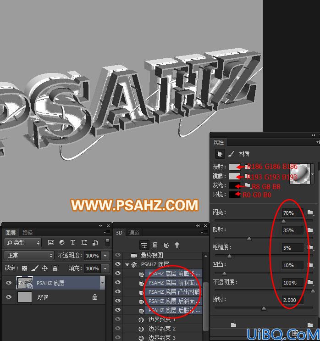Filter 3D panel by materials
Viewport: 320px width, 341px height.
(x=166, y=246)
